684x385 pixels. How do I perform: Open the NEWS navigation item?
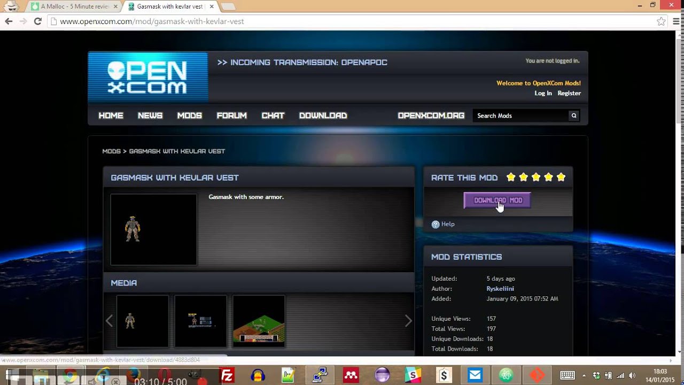click(x=150, y=115)
